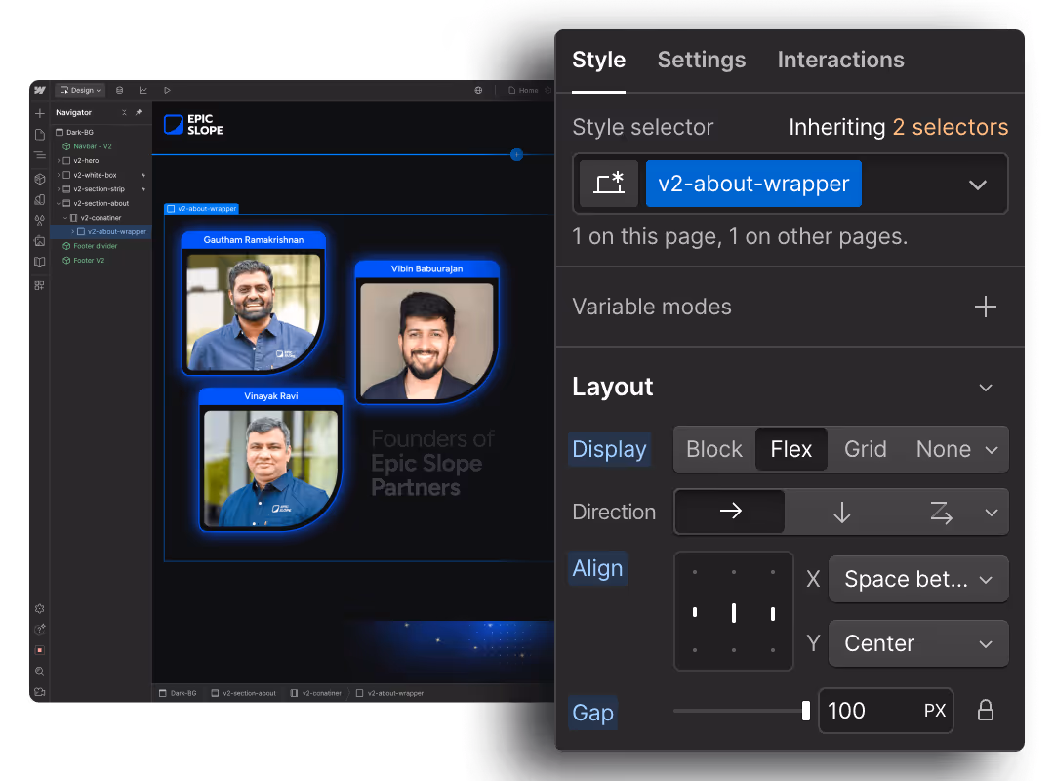Viewport: 1054px width, 781px height.
Task: Click the red audit square icon in sidebar
Action: [40, 650]
